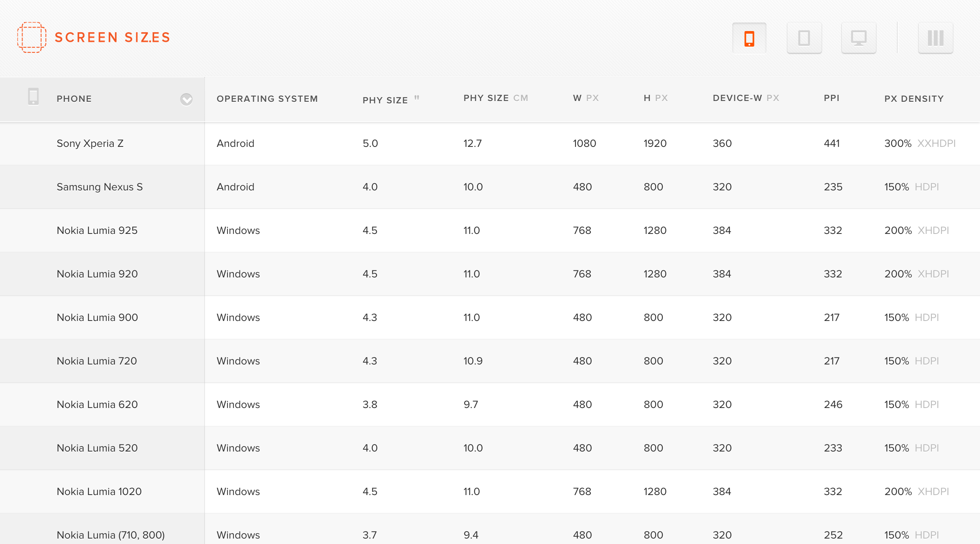Click 300% XXHDPI density value
This screenshot has height=544, width=980.
click(920, 143)
